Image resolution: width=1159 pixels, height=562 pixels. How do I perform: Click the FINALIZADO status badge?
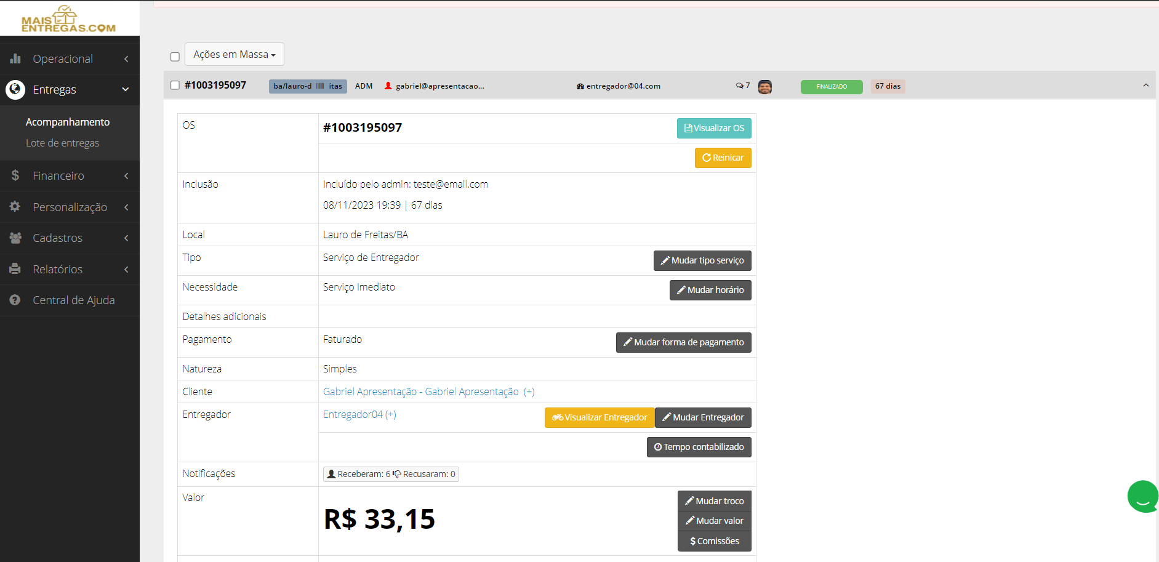click(832, 87)
